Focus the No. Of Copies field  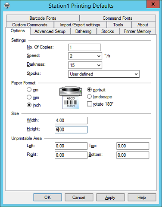85,47
